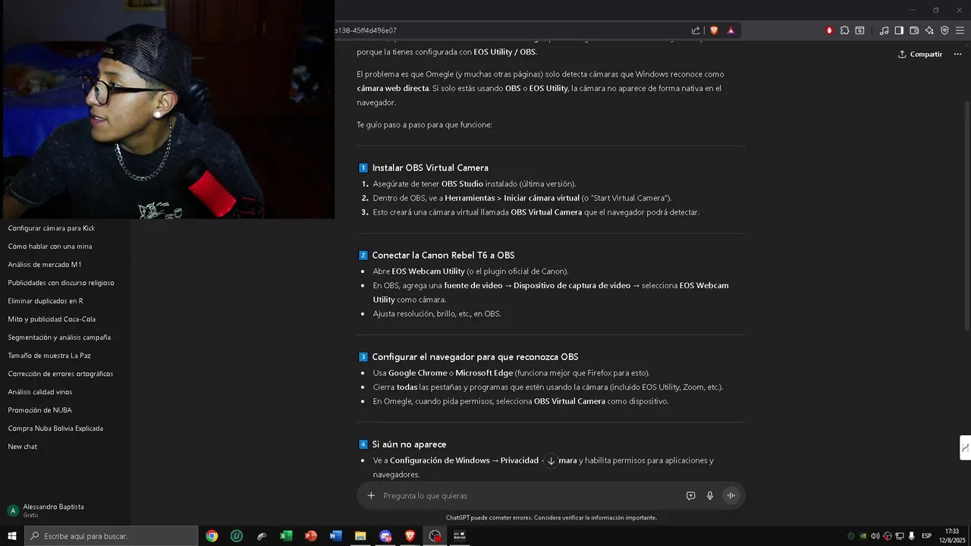
Task: Open chat 'Análisis de mercado M1'
Action: point(45,265)
